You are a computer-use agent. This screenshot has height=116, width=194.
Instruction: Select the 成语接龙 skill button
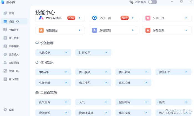click(93, 83)
